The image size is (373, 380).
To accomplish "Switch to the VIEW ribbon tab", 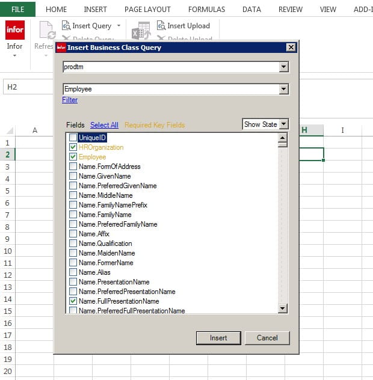I will pyautogui.click(x=328, y=10).
